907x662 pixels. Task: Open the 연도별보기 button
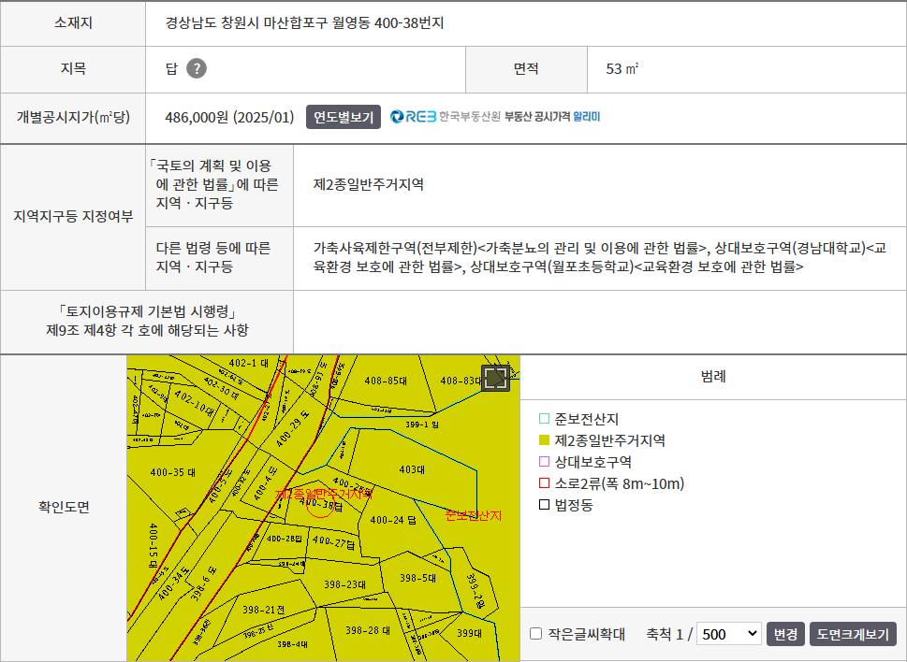pyautogui.click(x=343, y=117)
